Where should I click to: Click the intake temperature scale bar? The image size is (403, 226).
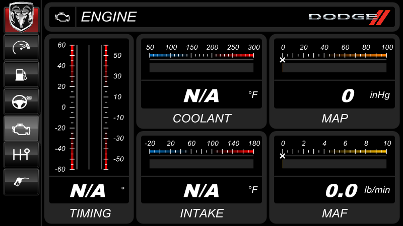tap(201, 152)
